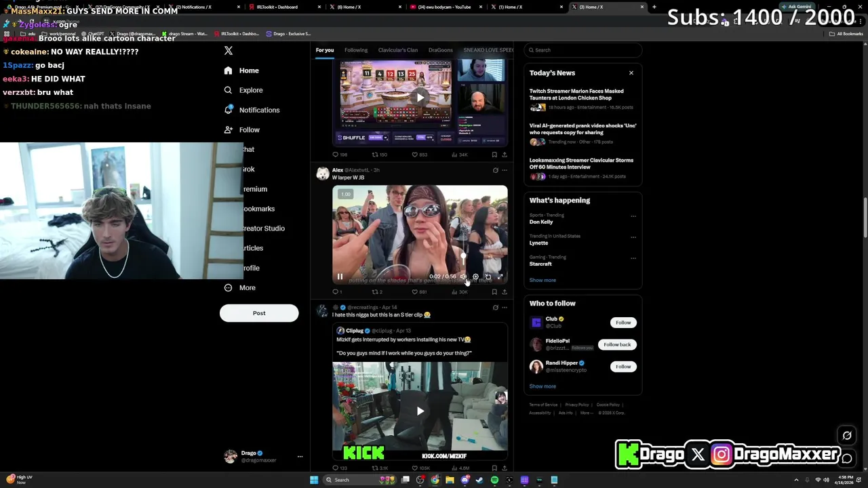
Task: Click Grok icon on @recreatings post
Action: click(x=495, y=307)
